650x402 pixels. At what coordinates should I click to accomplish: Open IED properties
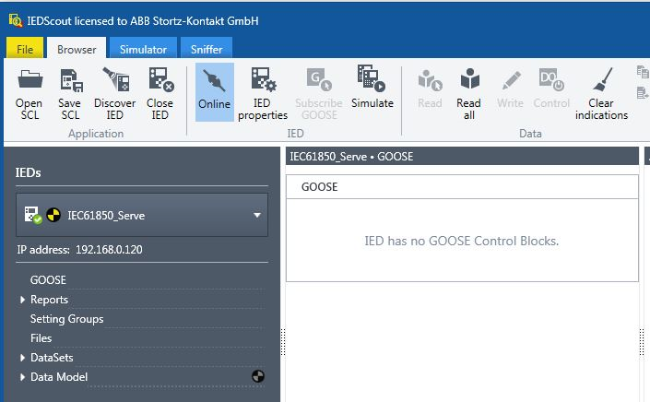point(263,94)
